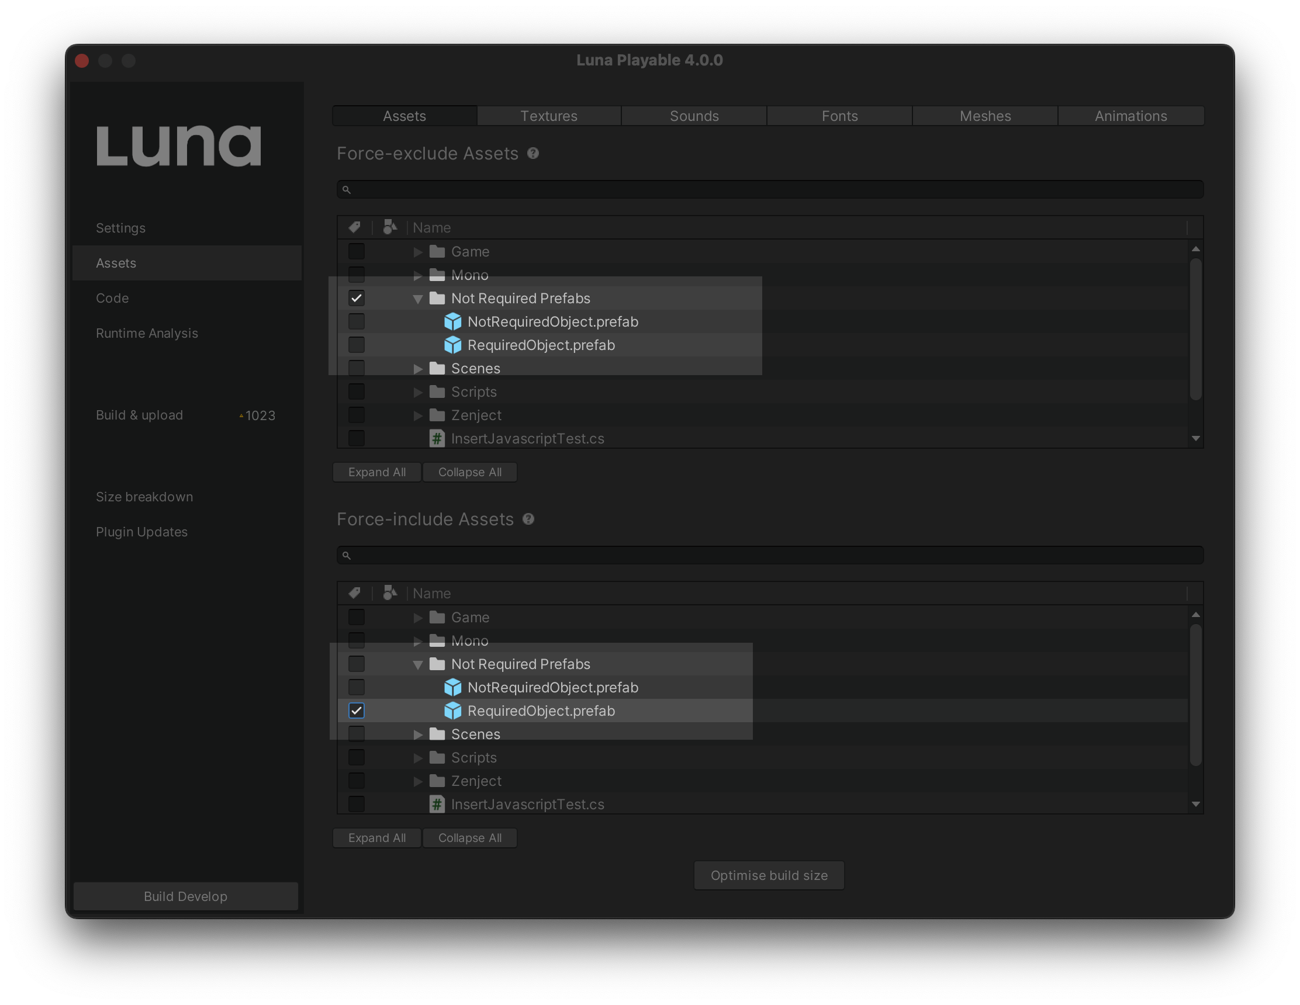Uncheck RequiredObject.prefab in Force-include list
Image resolution: width=1300 pixels, height=1005 pixels.
(x=357, y=711)
